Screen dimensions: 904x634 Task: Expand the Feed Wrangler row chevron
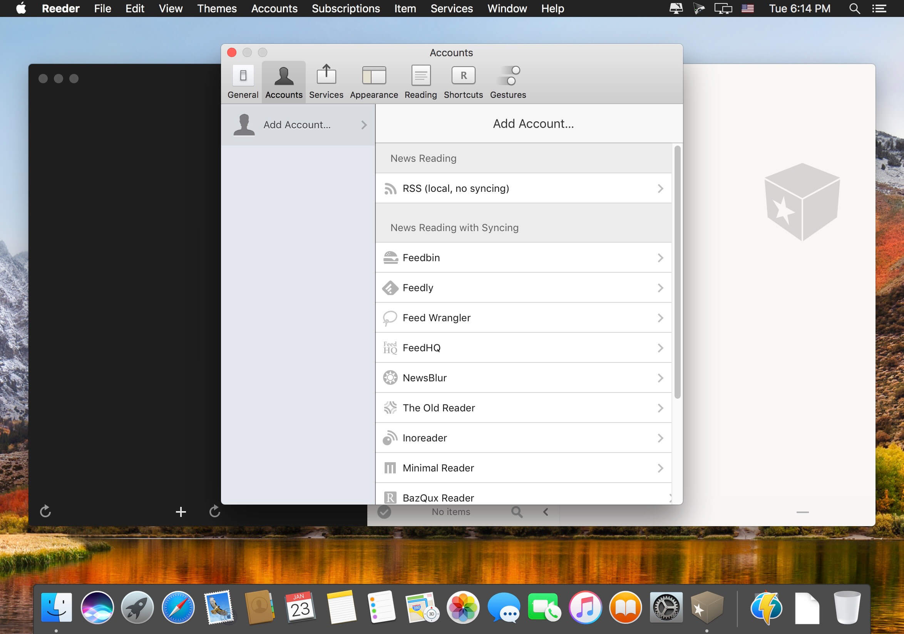coord(660,318)
